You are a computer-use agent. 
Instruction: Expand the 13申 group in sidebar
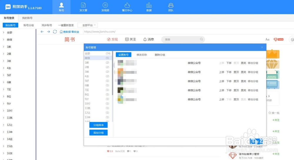tap(4, 132)
